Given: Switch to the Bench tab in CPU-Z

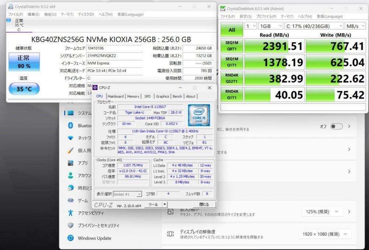Looking at the screenshot, I should 177,97.
